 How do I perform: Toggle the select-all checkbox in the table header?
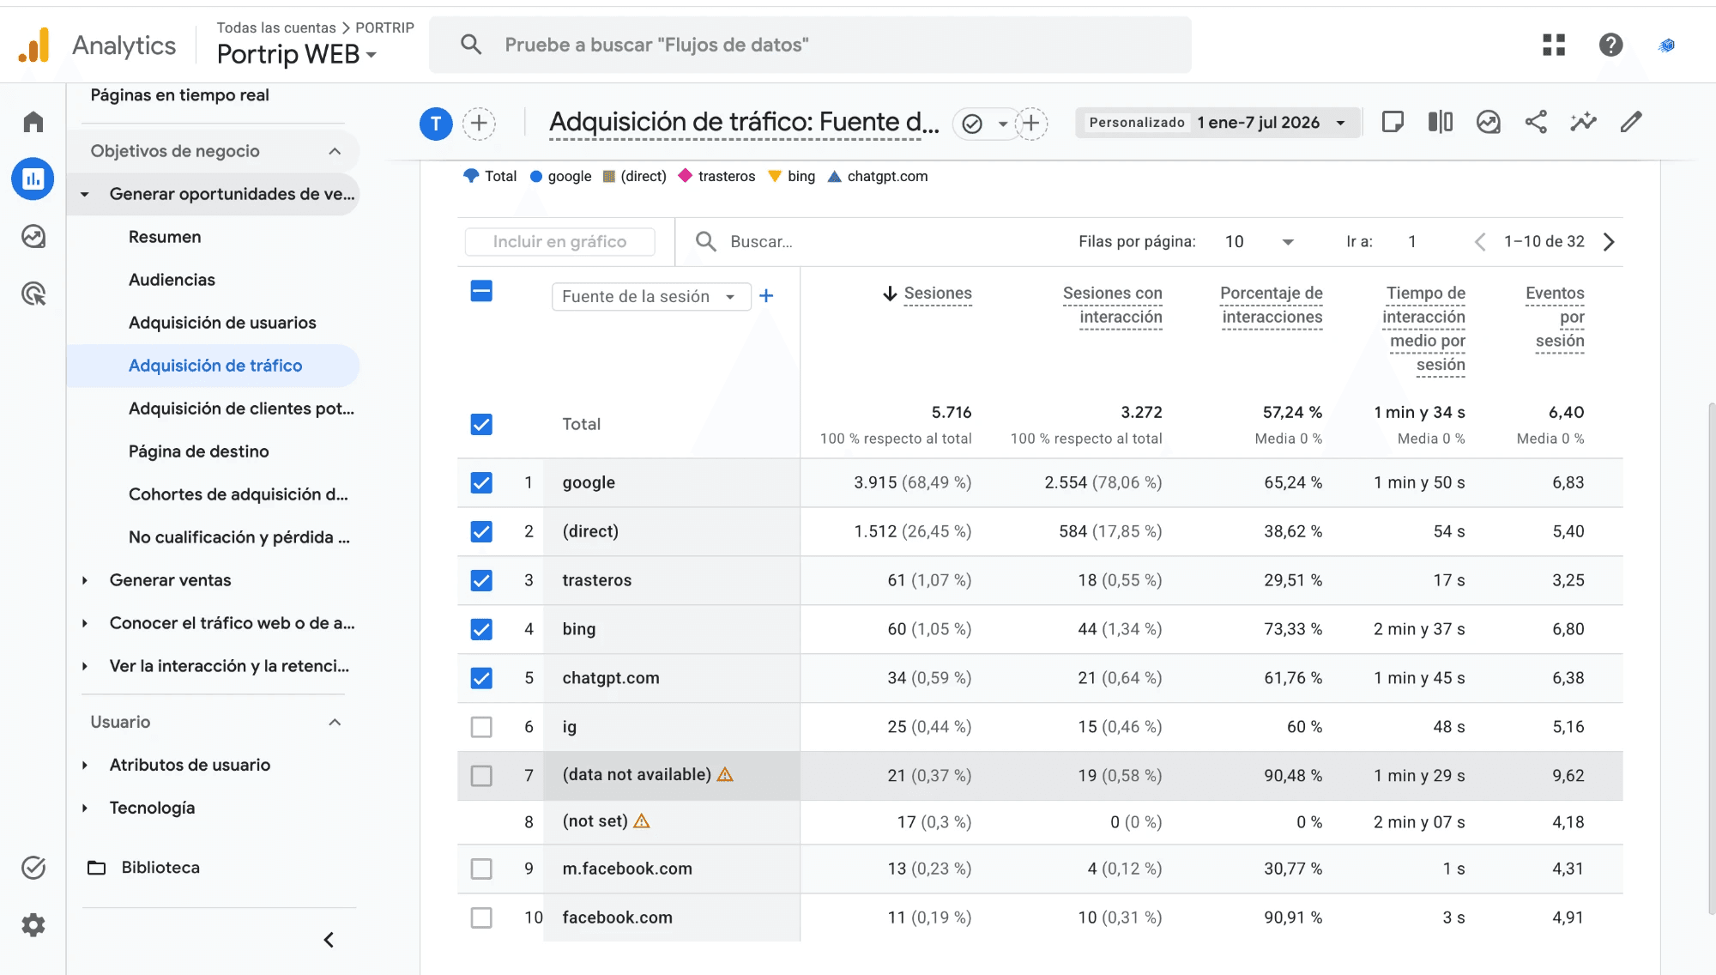(481, 291)
